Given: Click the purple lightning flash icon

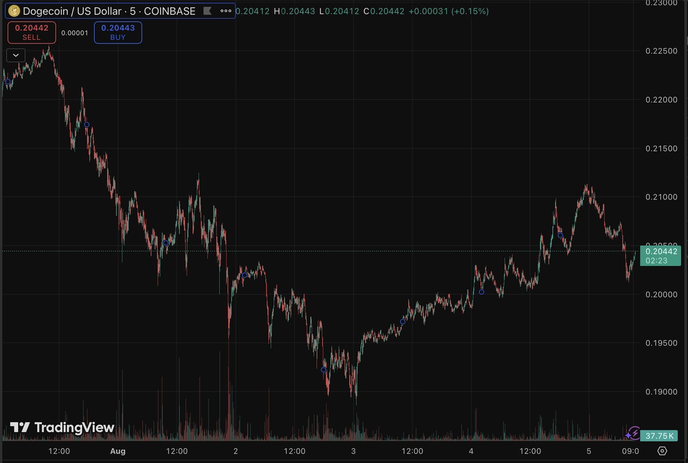Looking at the screenshot, I should (634, 432).
